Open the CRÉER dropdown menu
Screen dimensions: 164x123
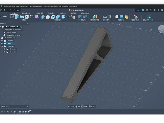(x=24, y=20)
